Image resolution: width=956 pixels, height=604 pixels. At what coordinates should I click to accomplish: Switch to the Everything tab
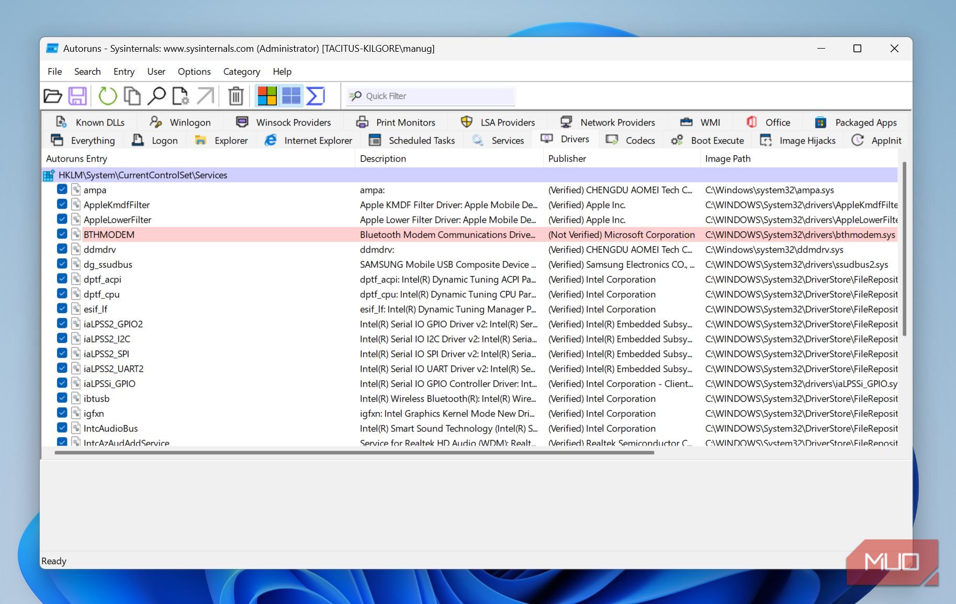point(83,140)
